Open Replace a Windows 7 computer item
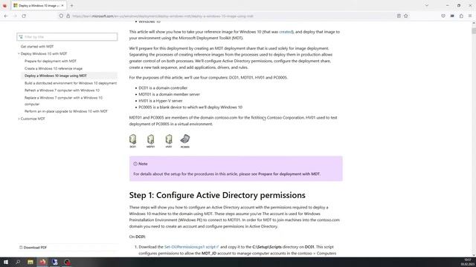Viewport: 476px width, 267px height. (x=63, y=101)
